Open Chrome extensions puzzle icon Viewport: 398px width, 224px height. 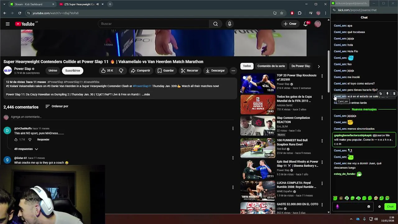click(300, 13)
